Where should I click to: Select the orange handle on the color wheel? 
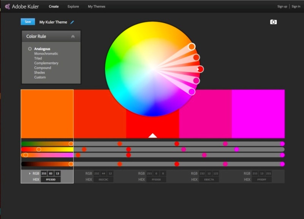(192, 46)
